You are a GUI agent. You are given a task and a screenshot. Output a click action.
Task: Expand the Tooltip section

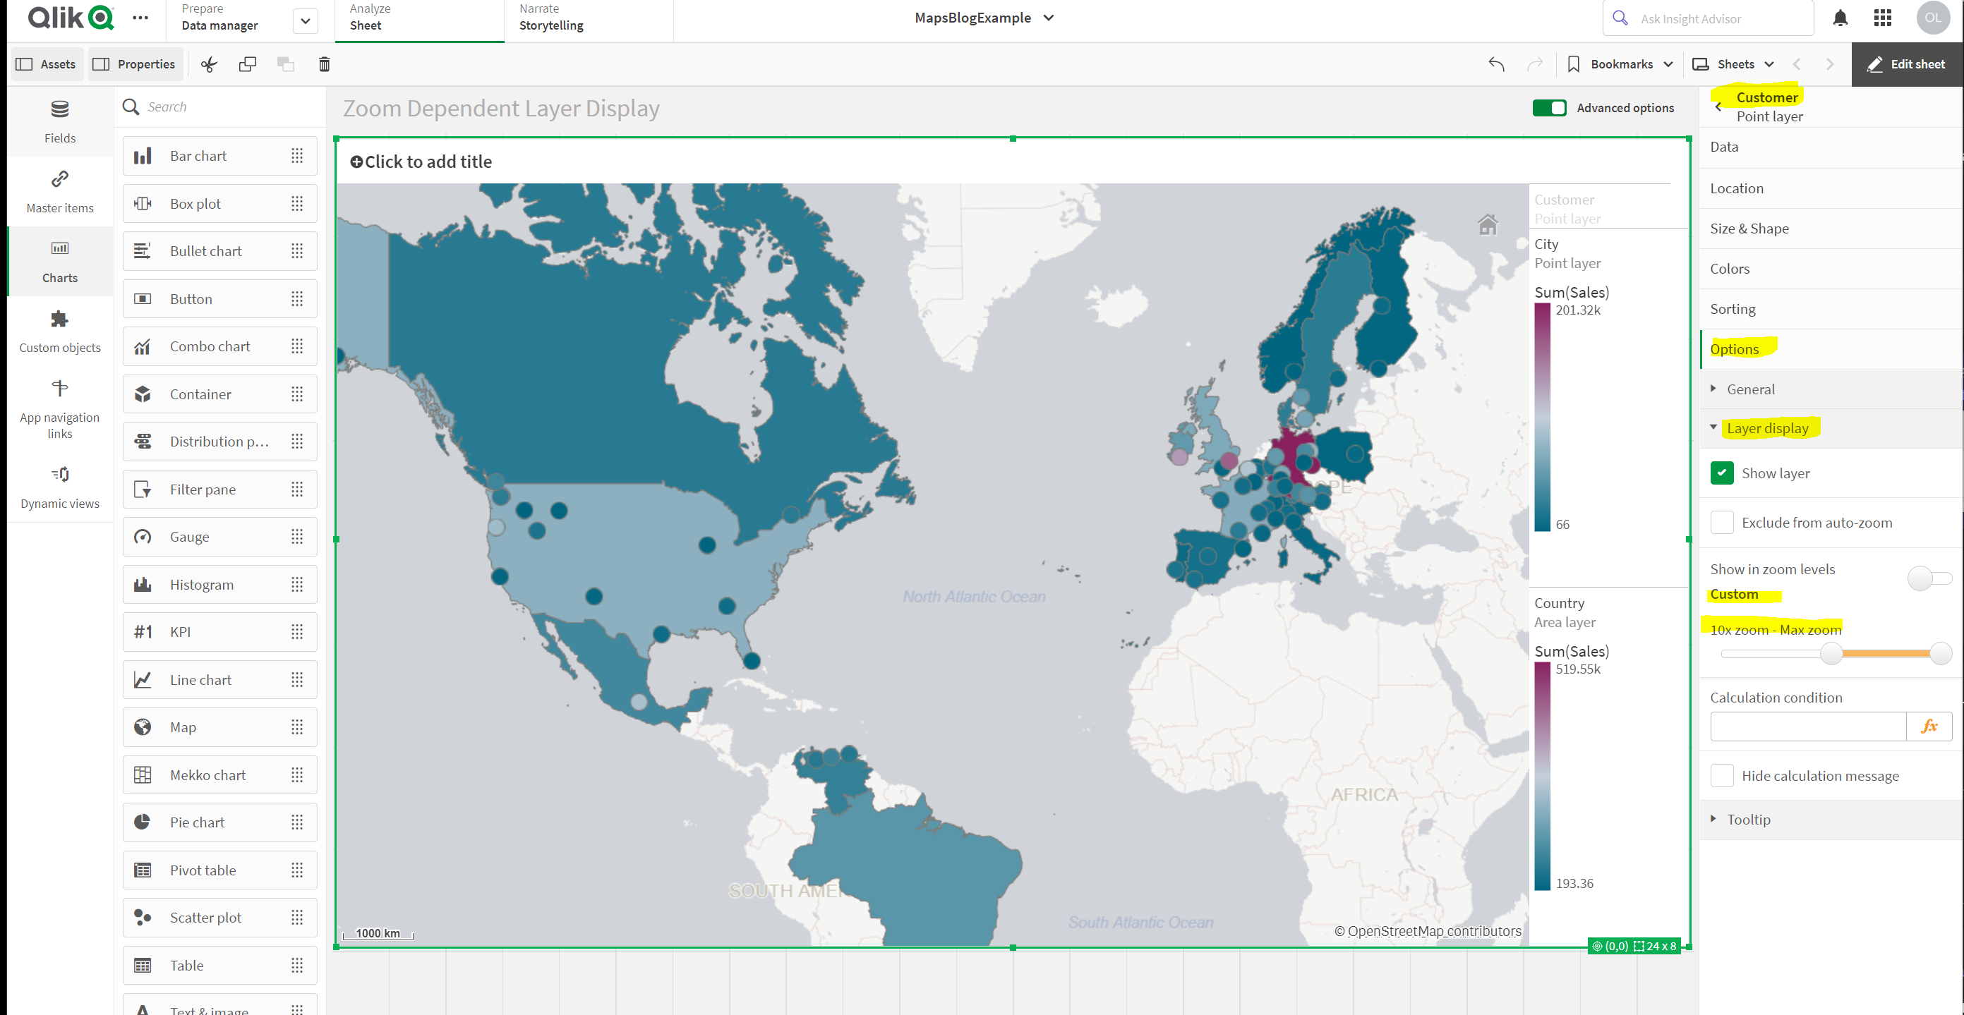(1747, 819)
